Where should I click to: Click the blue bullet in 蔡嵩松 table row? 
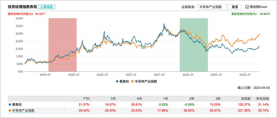(10, 104)
